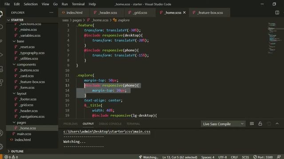Open Source Control view in activity bar
Image resolution: width=284 pixels, height=159 pixels.
point(1,41)
